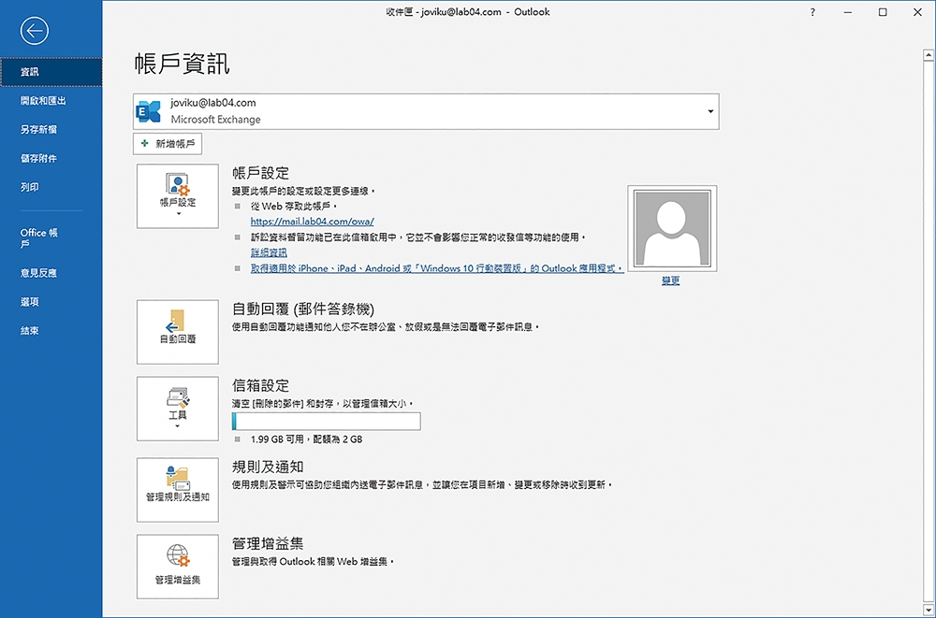Expand the joviku@lab04.com account dropdown
The height and width of the screenshot is (618, 936).
click(x=710, y=111)
